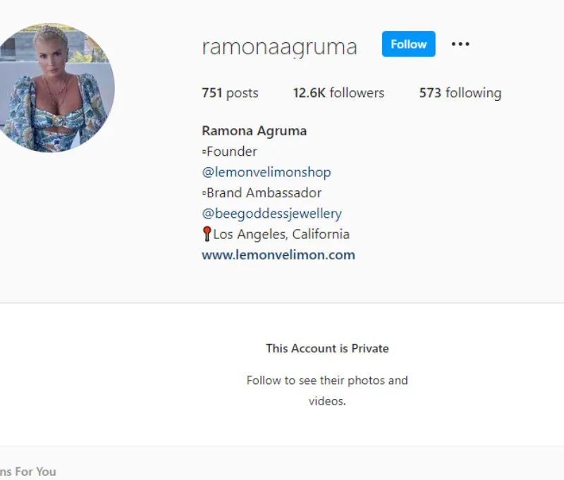Screen dimensions: 564x480
Task: Visit the @lemonvelimonshop profile mention
Action: pos(266,172)
